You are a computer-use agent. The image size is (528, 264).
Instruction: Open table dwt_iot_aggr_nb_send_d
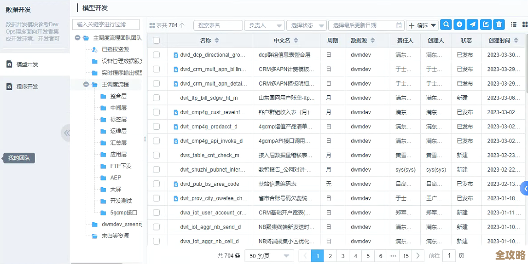click(210, 227)
